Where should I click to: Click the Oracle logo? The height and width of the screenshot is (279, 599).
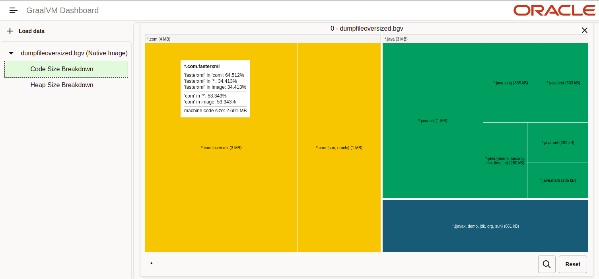[x=553, y=10]
